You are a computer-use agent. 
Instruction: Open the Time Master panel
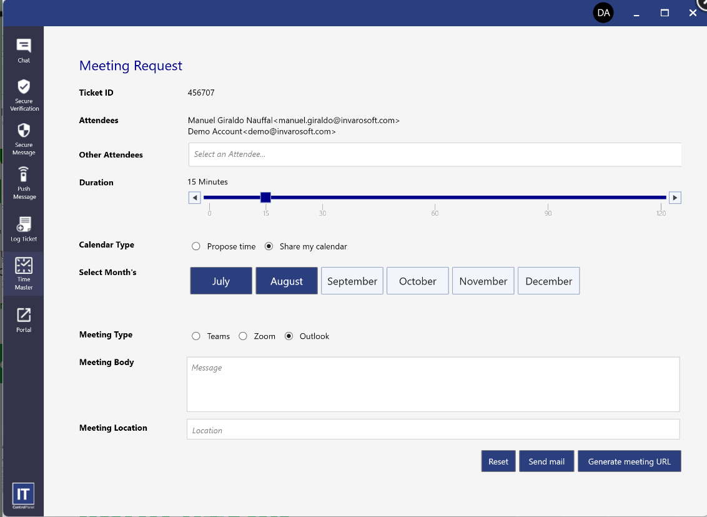click(24, 273)
